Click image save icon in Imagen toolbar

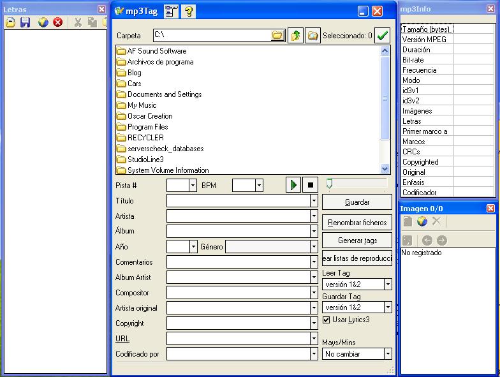(407, 240)
